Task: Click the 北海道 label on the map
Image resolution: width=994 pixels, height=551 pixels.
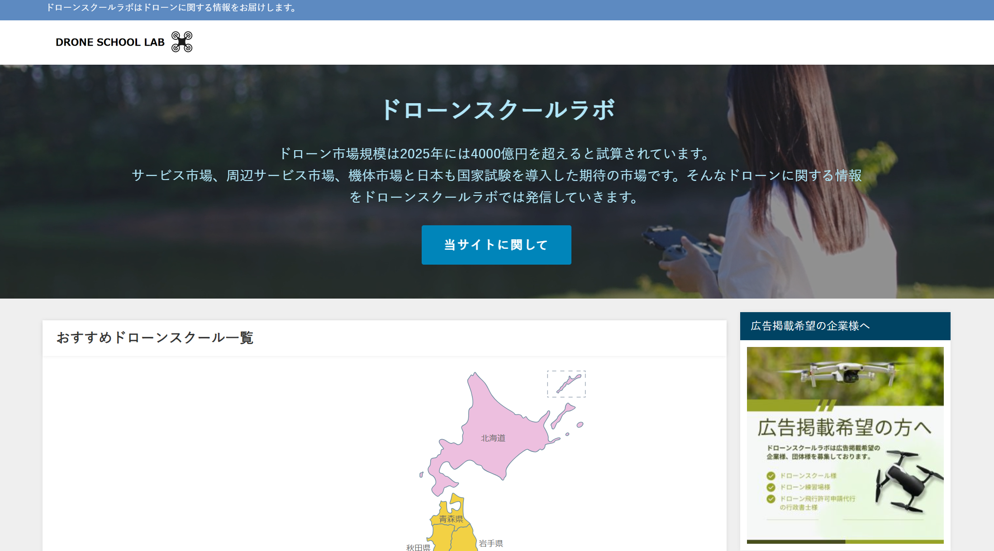Action: [x=493, y=438]
